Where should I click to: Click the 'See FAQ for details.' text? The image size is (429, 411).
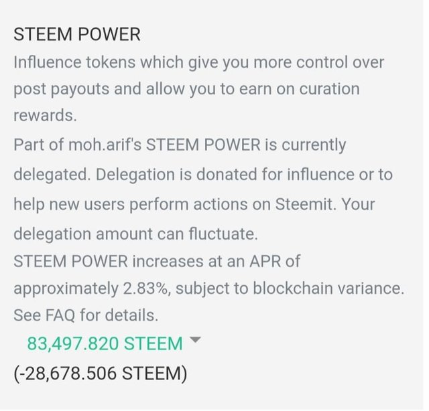tap(85, 315)
